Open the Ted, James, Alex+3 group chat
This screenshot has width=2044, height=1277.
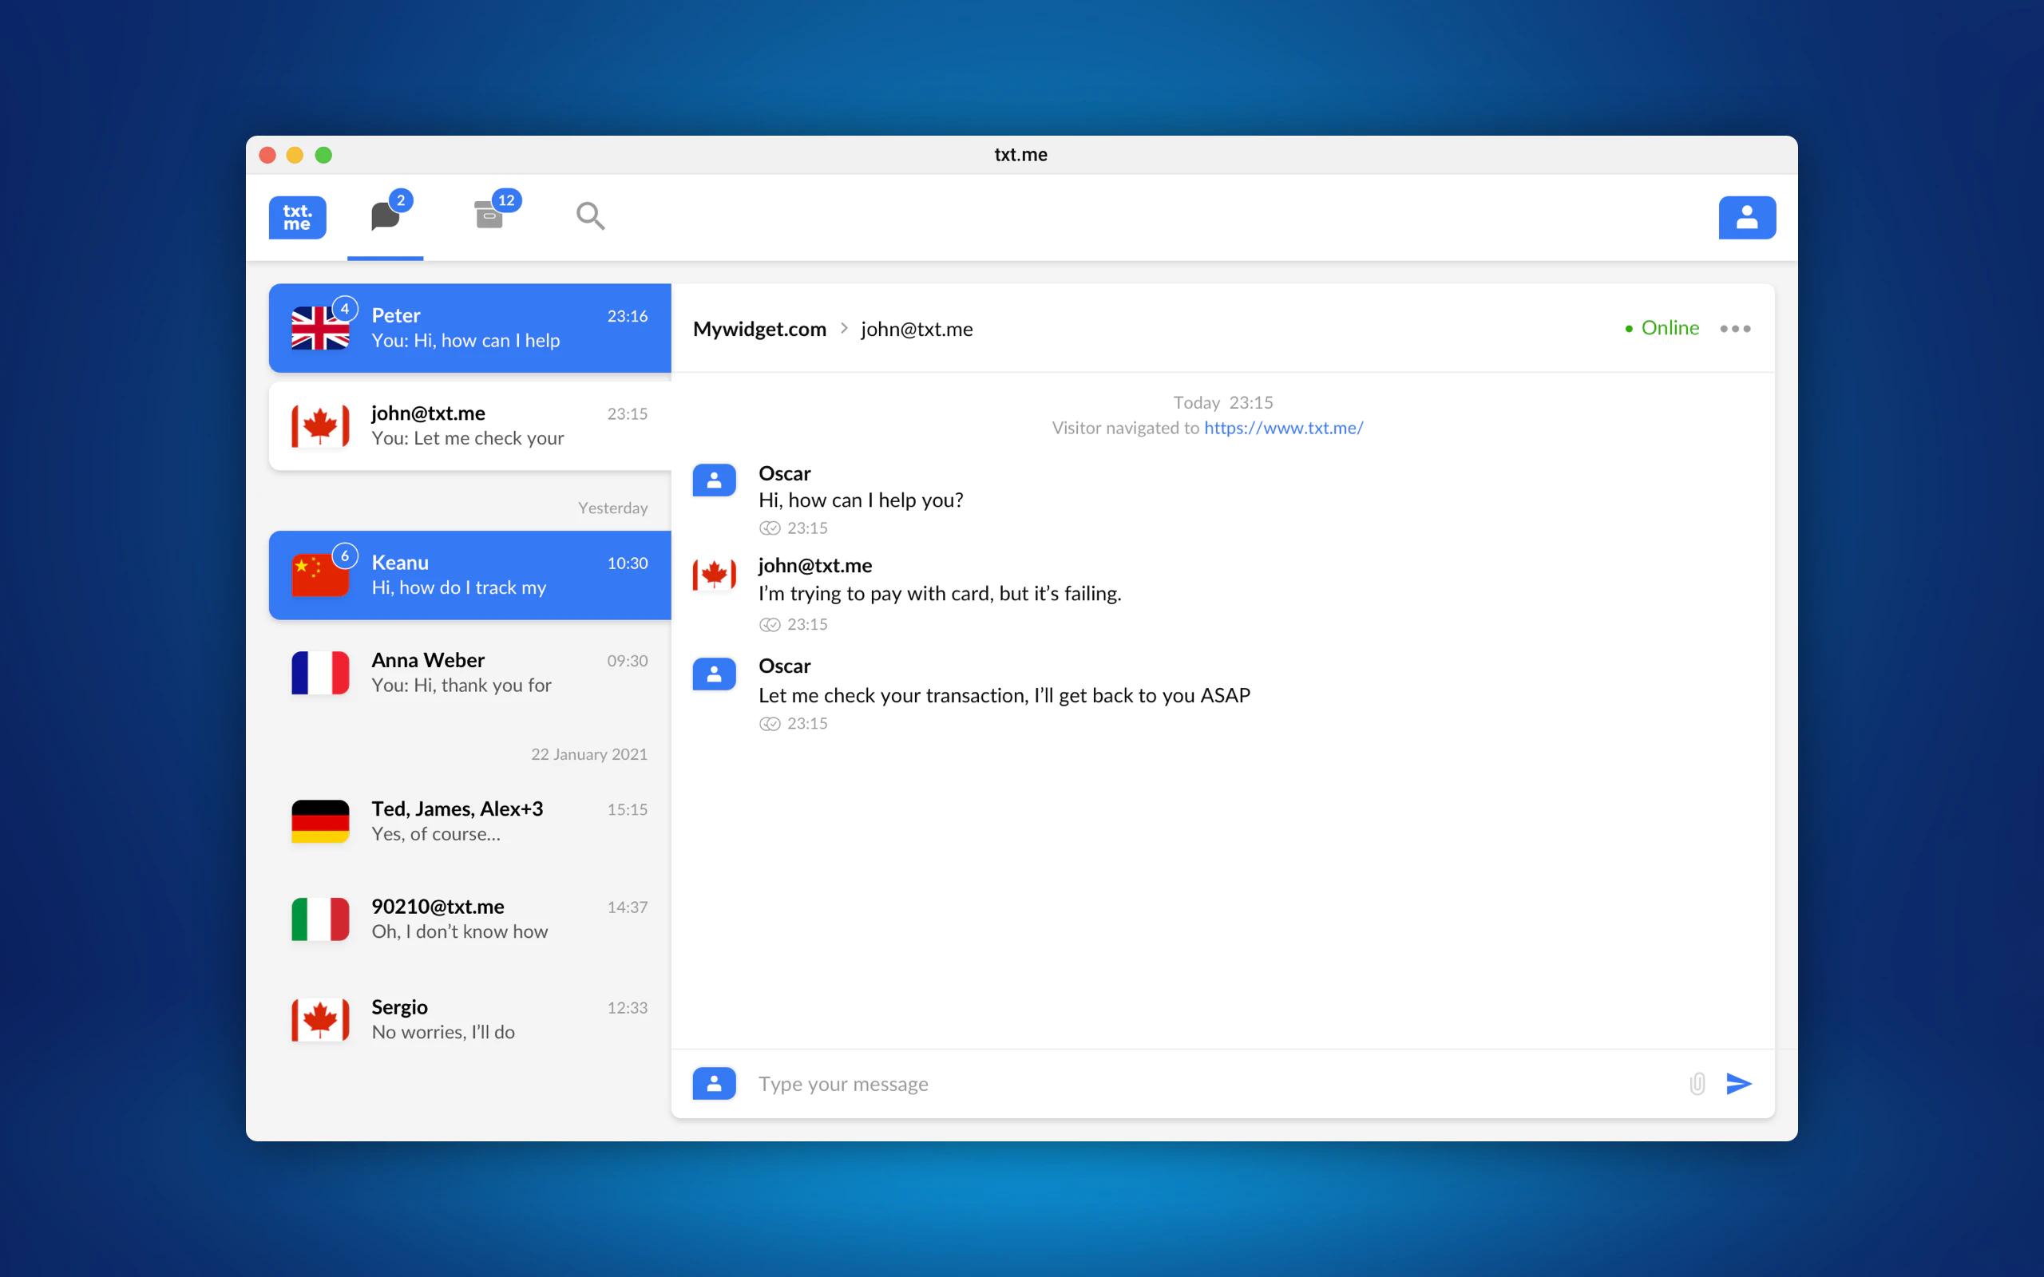pyautogui.click(x=469, y=821)
